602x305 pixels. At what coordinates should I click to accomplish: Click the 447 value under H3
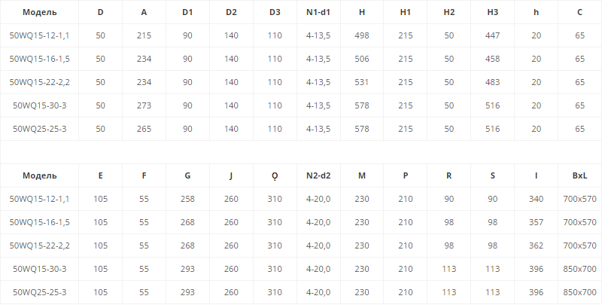492,35
